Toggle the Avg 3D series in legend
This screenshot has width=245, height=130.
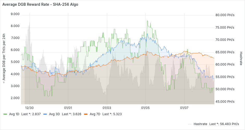tap(54, 114)
